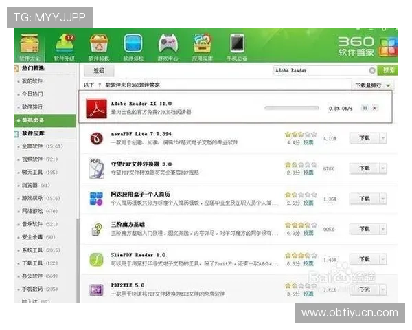Open the 软件升级 upgrade icon with badge 12

[64, 47]
